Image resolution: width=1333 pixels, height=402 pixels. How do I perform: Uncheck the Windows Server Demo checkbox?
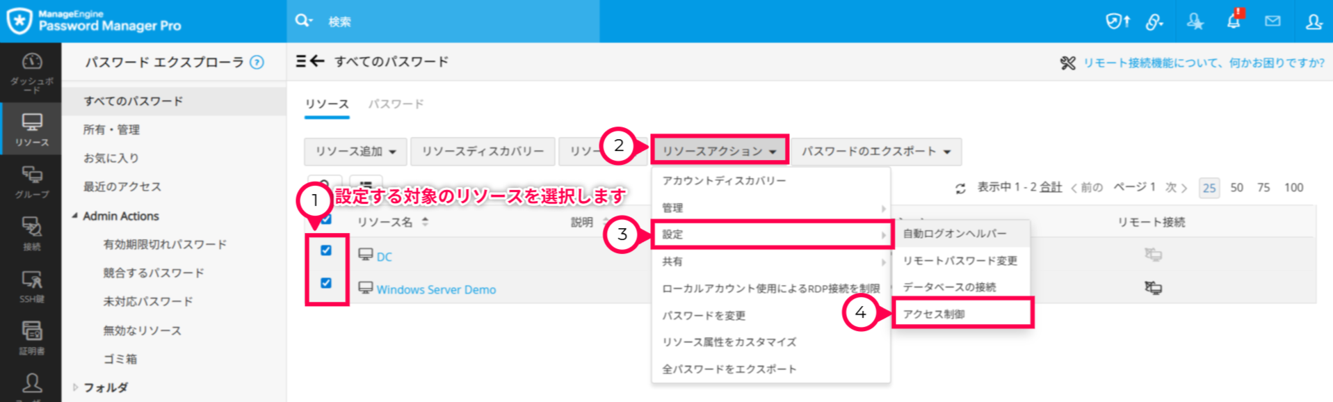click(326, 283)
